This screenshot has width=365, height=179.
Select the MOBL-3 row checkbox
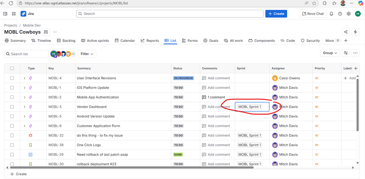point(12,107)
